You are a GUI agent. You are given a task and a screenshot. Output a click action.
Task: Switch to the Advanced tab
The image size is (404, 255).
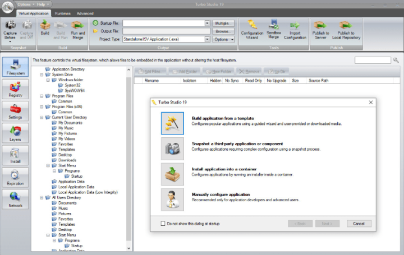click(x=85, y=13)
